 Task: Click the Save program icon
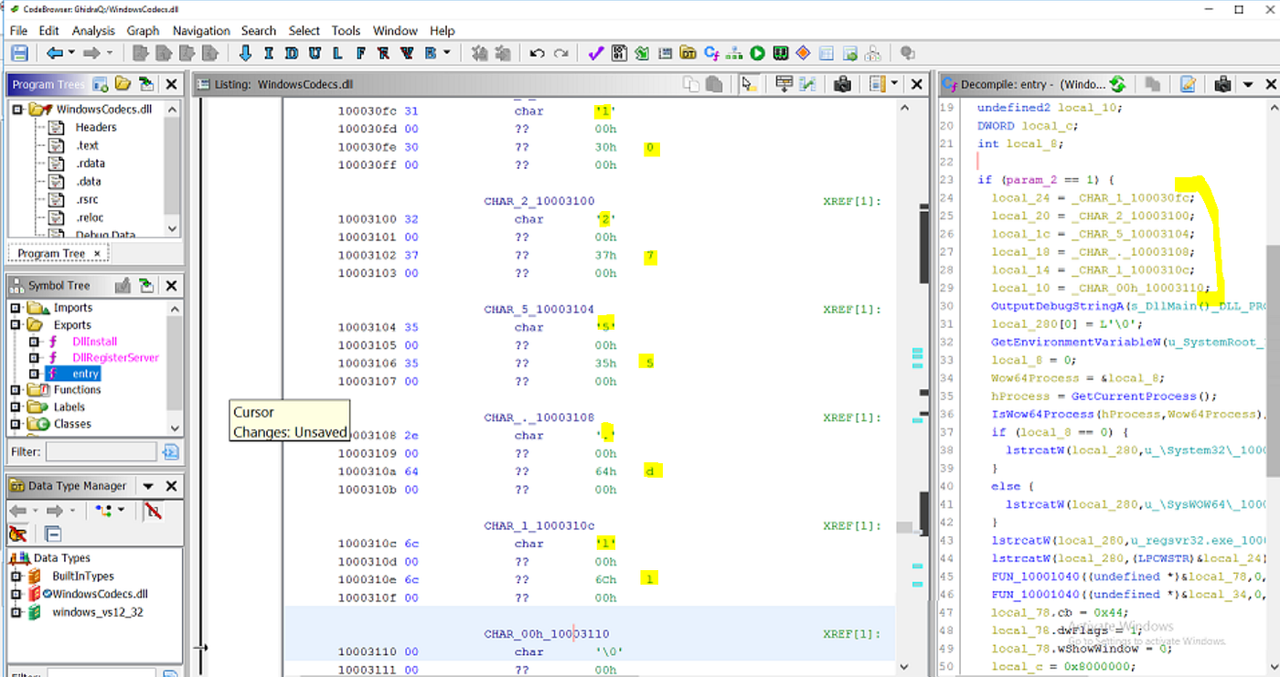pyautogui.click(x=19, y=53)
